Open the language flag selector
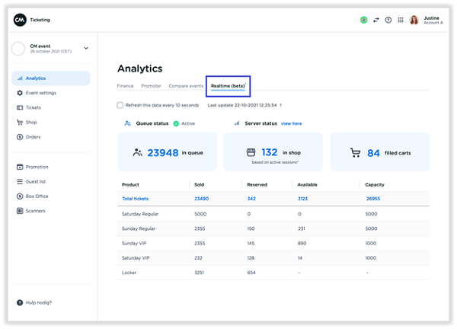The width and height of the screenshot is (457, 329). coord(363,20)
